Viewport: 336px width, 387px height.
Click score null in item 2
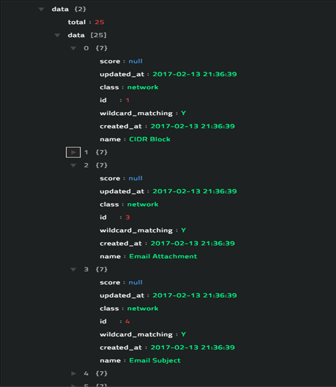pyautogui.click(x=136, y=178)
